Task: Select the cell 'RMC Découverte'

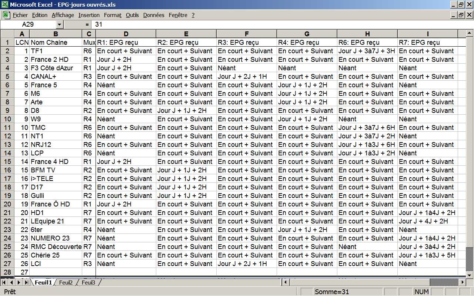Action: (56, 247)
